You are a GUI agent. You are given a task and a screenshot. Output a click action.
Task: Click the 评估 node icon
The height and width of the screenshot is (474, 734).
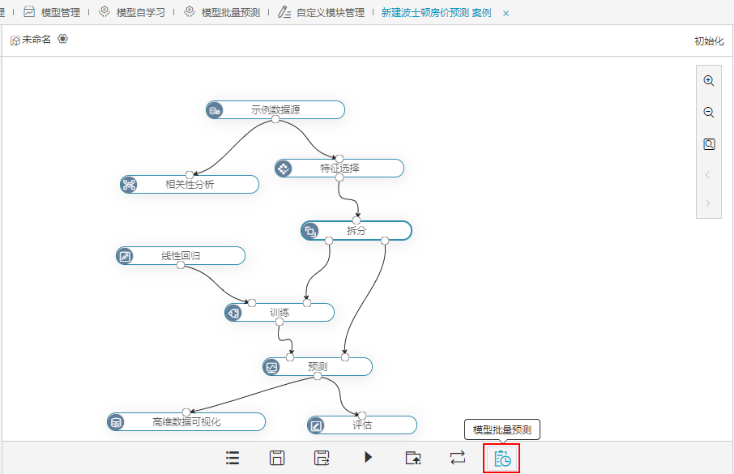pyautogui.click(x=316, y=425)
